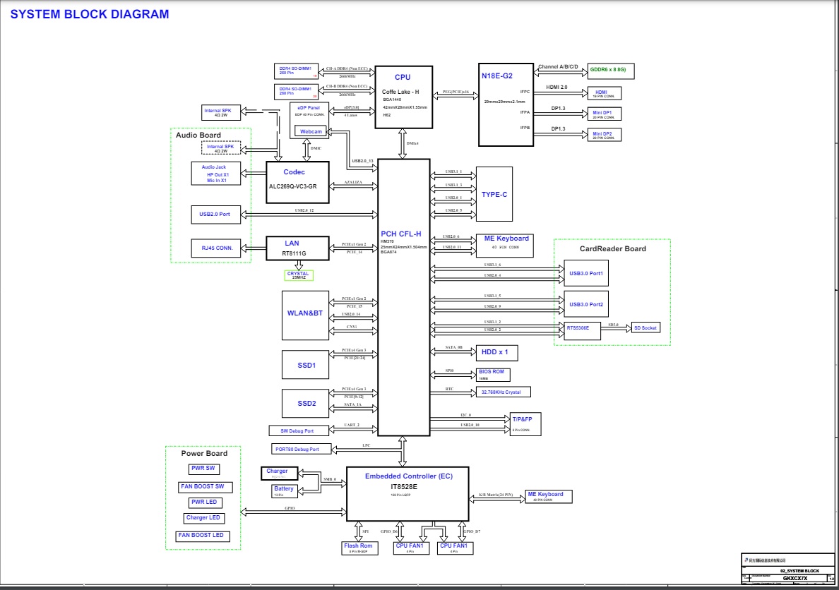Select the DDR4 SO-DIMM box on CH-B
The image size is (839, 590).
pos(297,92)
